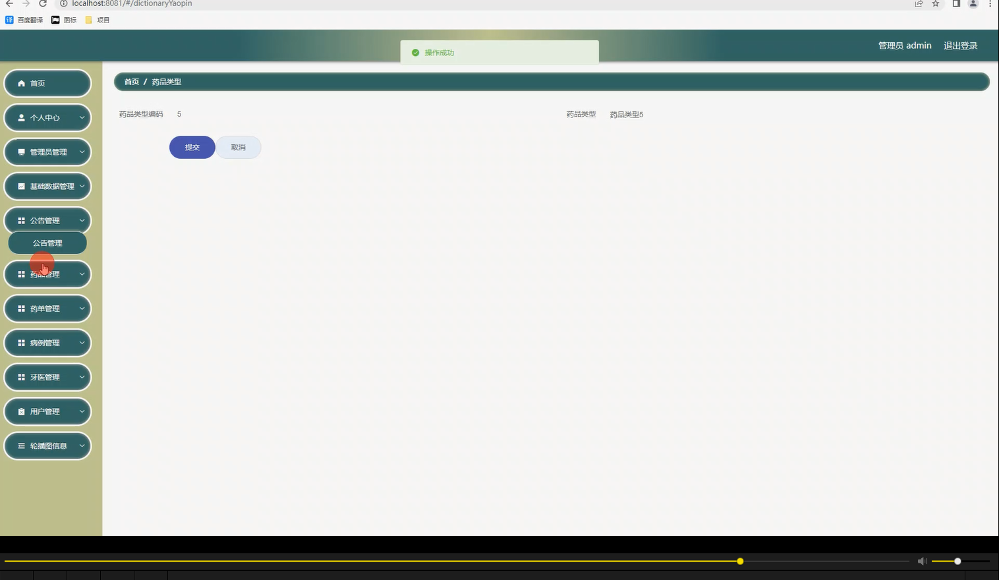Expand the 病例管理 chevron
This screenshot has width=999, height=580.
[82, 343]
